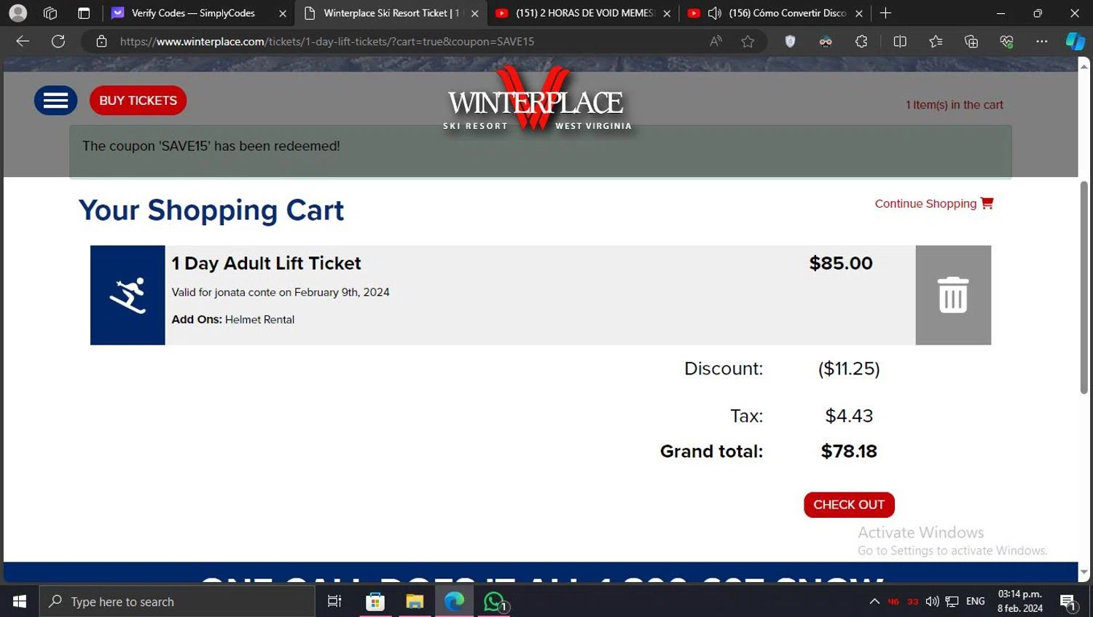Screen dimensions: 1093x617
Task: Switch to 2 HORAS DE VOID MEMES tab
Action: 583,13
